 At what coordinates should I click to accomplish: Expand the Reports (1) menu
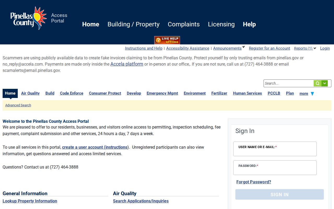(305, 48)
